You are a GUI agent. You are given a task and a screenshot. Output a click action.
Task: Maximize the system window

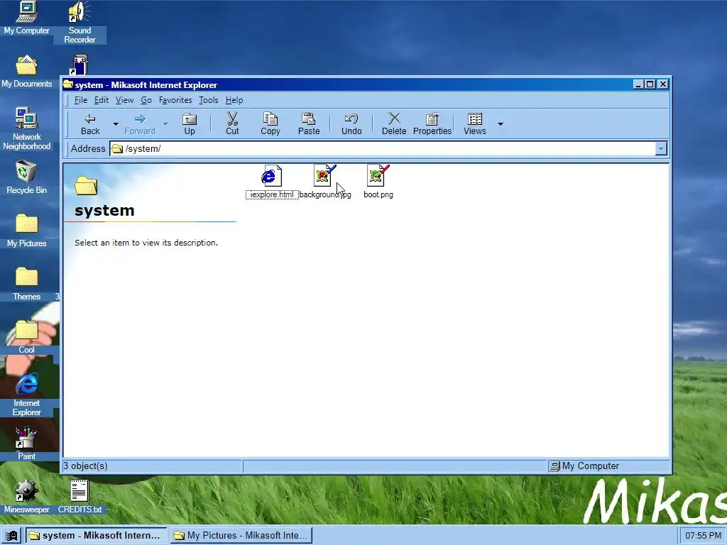click(650, 84)
